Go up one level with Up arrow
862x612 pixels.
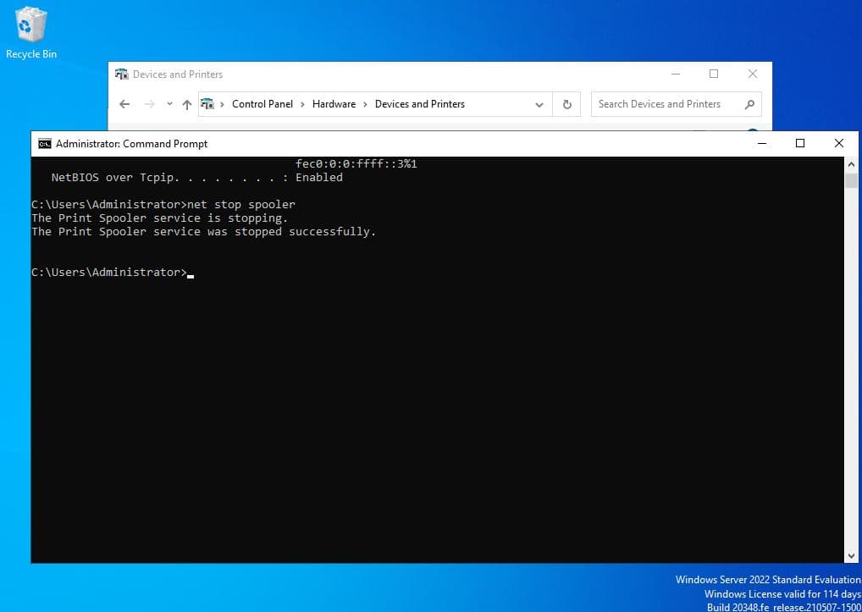click(x=187, y=104)
